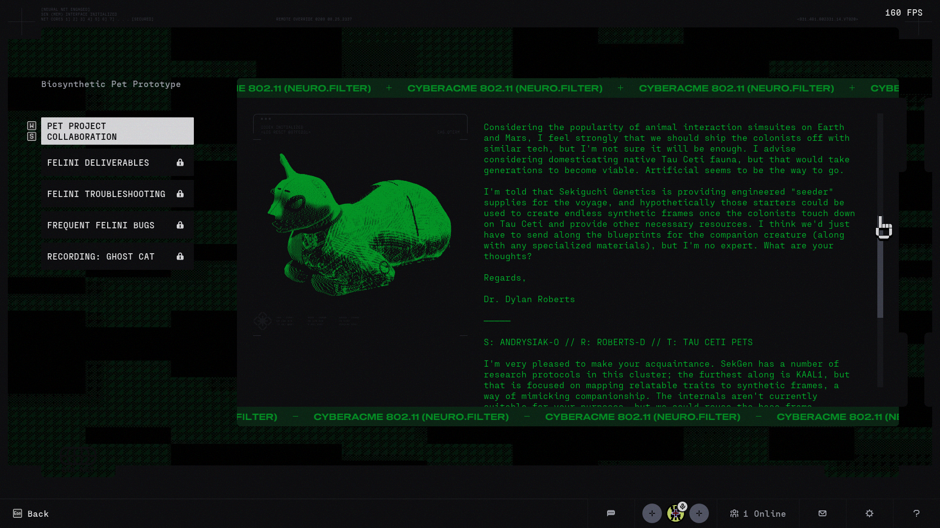The width and height of the screenshot is (940, 528).
Task: Click the help question mark icon
Action: point(916,513)
